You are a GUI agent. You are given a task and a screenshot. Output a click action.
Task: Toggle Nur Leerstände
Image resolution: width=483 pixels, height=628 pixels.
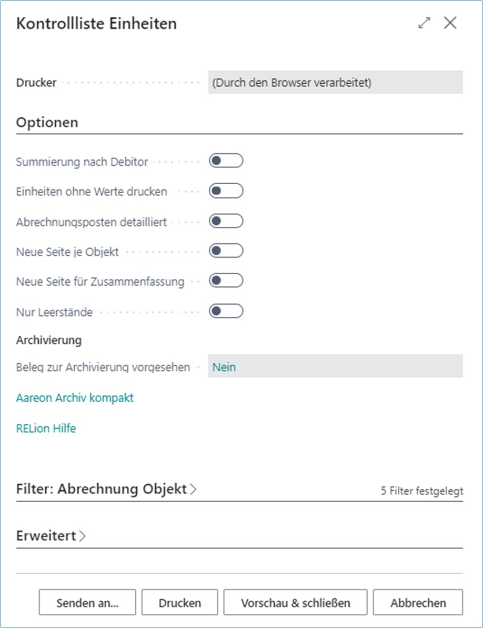[x=225, y=311]
